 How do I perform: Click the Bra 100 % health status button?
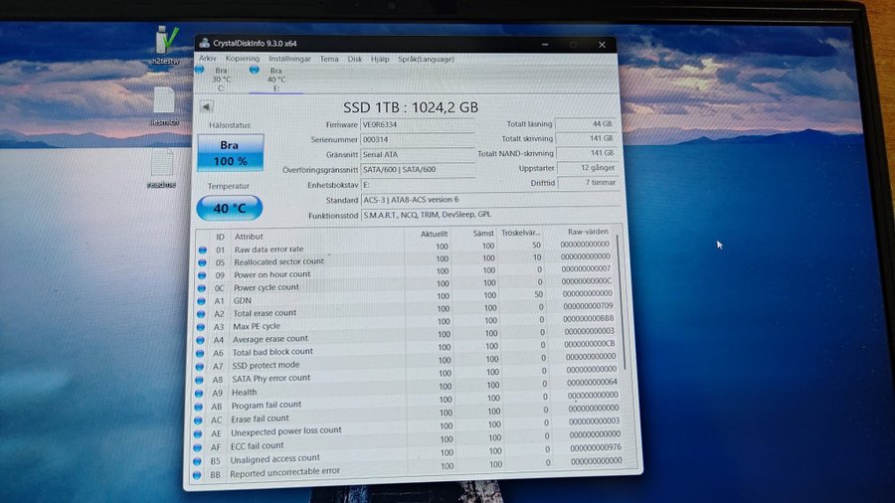coord(230,153)
